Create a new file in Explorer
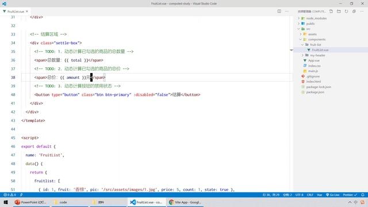This screenshot has height=207, width=368. click(331, 11)
